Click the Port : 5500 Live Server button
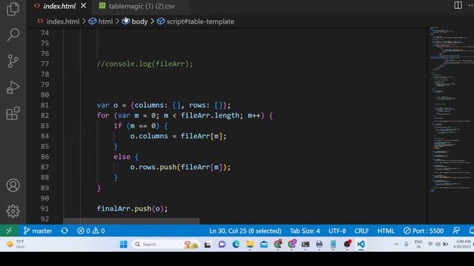The width and height of the screenshot is (474, 266). (x=424, y=231)
